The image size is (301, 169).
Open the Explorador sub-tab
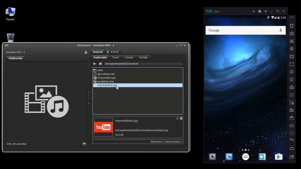(100, 57)
